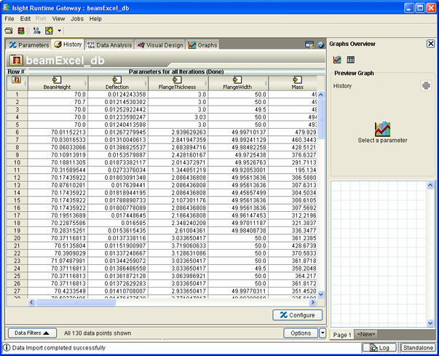Click the gray plus button beside History
The width and height of the screenshot is (439, 356).
[426, 85]
